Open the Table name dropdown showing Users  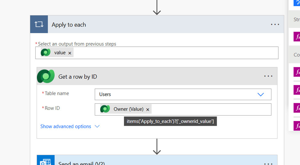coord(260,94)
